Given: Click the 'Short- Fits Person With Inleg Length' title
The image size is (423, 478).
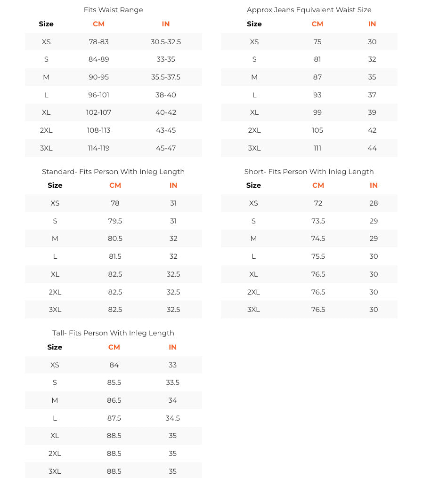Looking at the screenshot, I should [309, 172].
